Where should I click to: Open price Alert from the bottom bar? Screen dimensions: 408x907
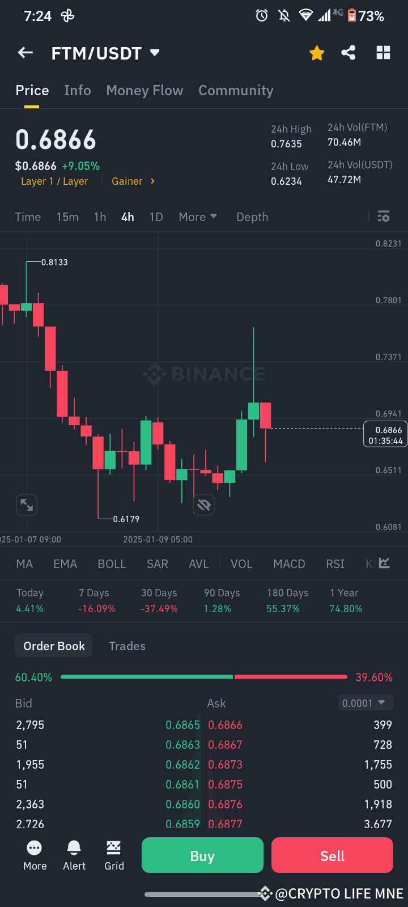tap(74, 855)
